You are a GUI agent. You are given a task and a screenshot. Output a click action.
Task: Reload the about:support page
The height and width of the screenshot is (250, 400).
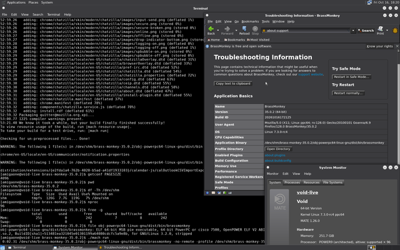244,31
